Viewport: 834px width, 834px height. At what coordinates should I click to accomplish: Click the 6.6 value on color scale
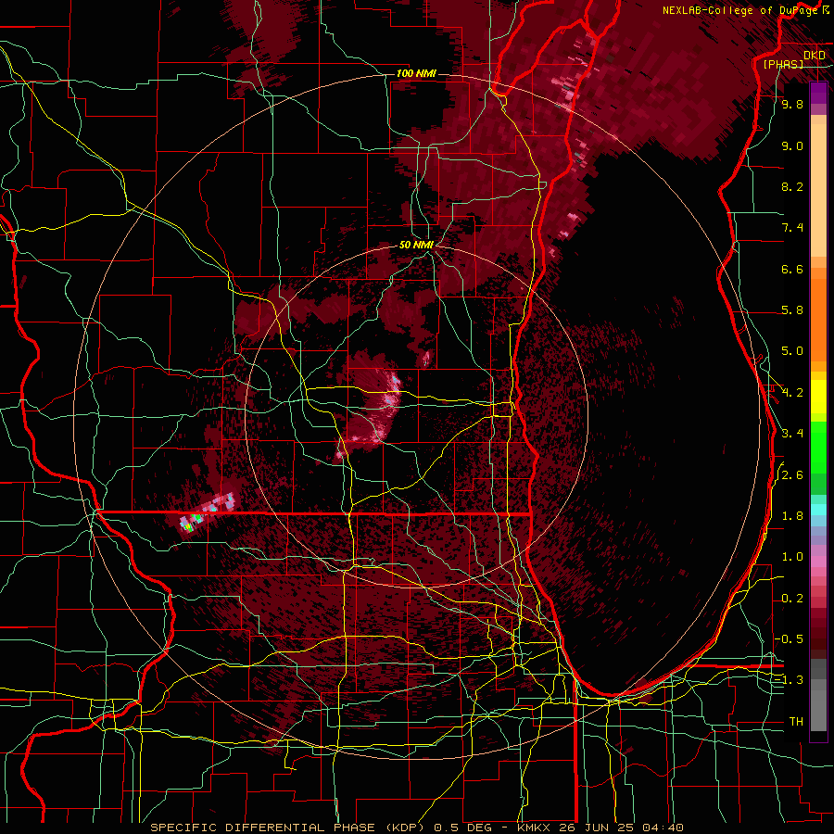(792, 269)
